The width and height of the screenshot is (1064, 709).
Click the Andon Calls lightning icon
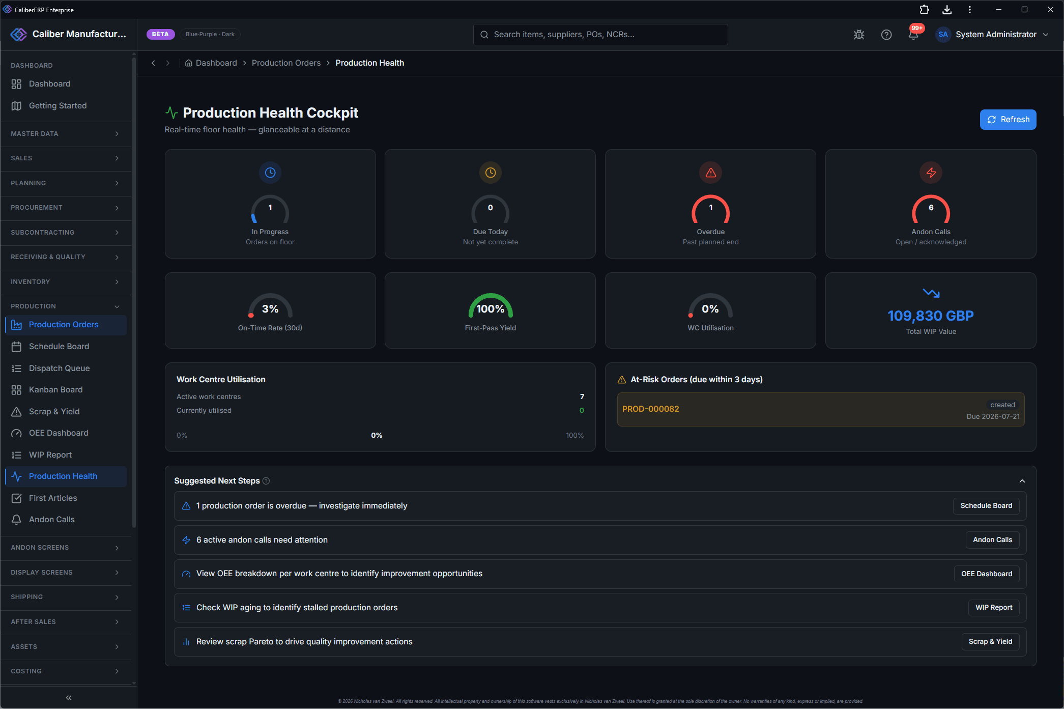click(931, 173)
